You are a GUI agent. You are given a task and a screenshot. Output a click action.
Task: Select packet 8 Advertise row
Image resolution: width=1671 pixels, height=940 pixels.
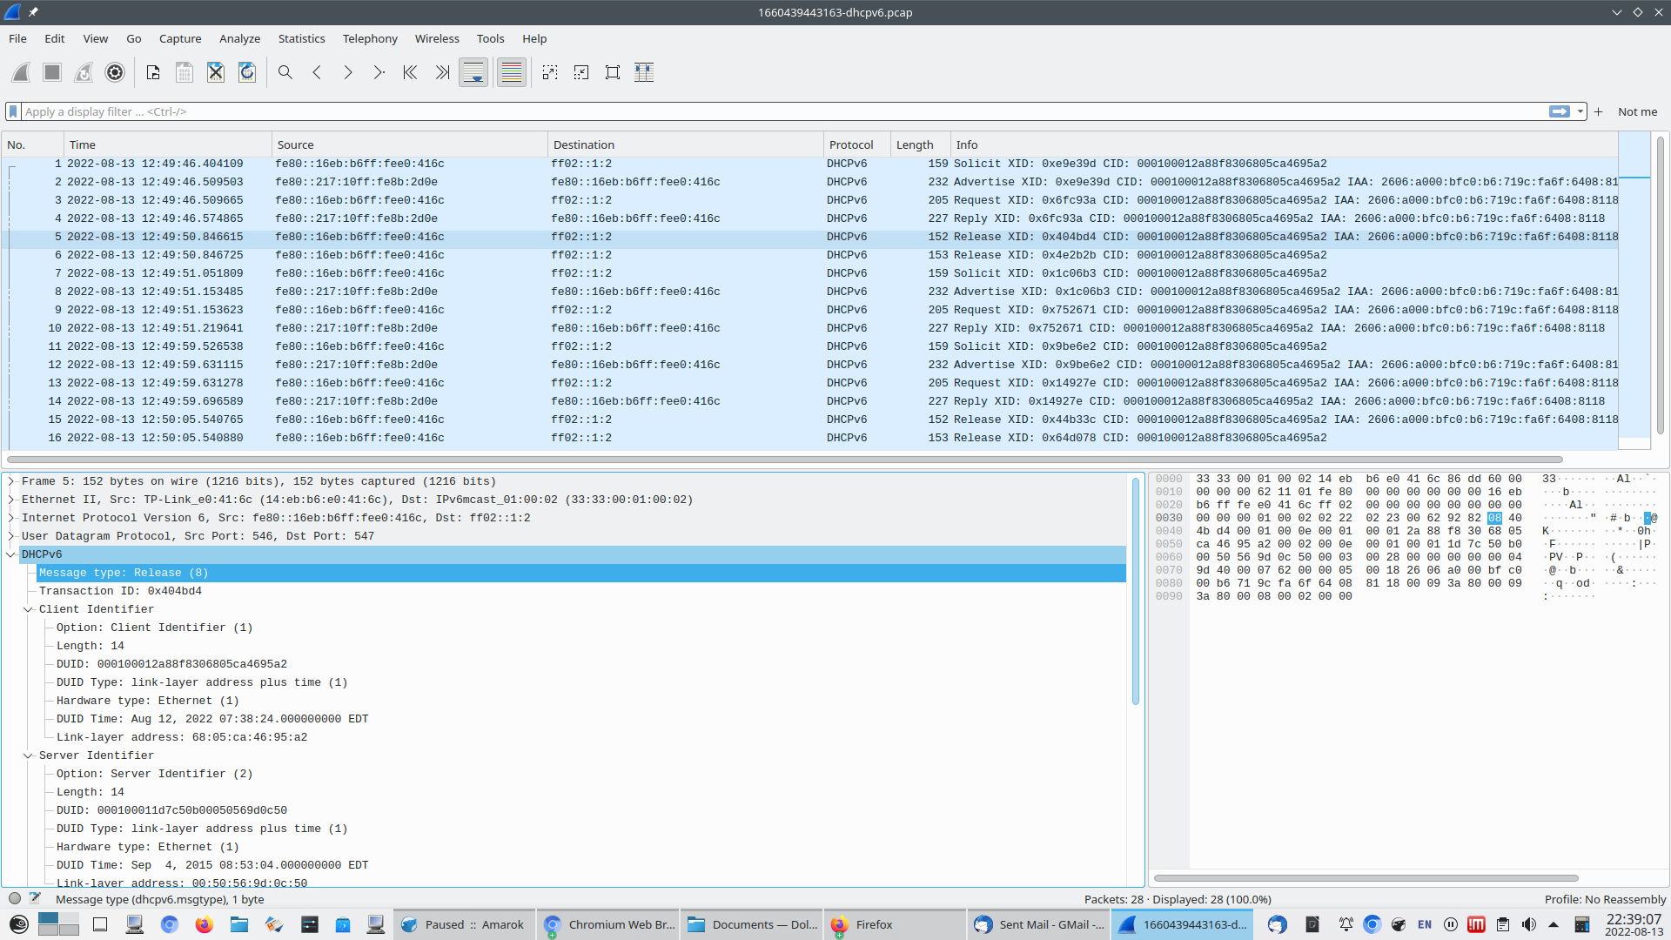(x=809, y=292)
